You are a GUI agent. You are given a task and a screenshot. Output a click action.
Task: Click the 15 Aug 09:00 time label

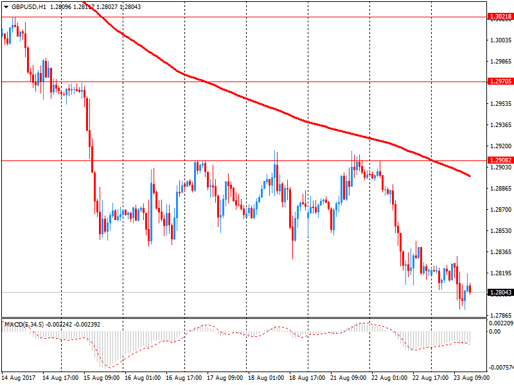tap(102, 378)
